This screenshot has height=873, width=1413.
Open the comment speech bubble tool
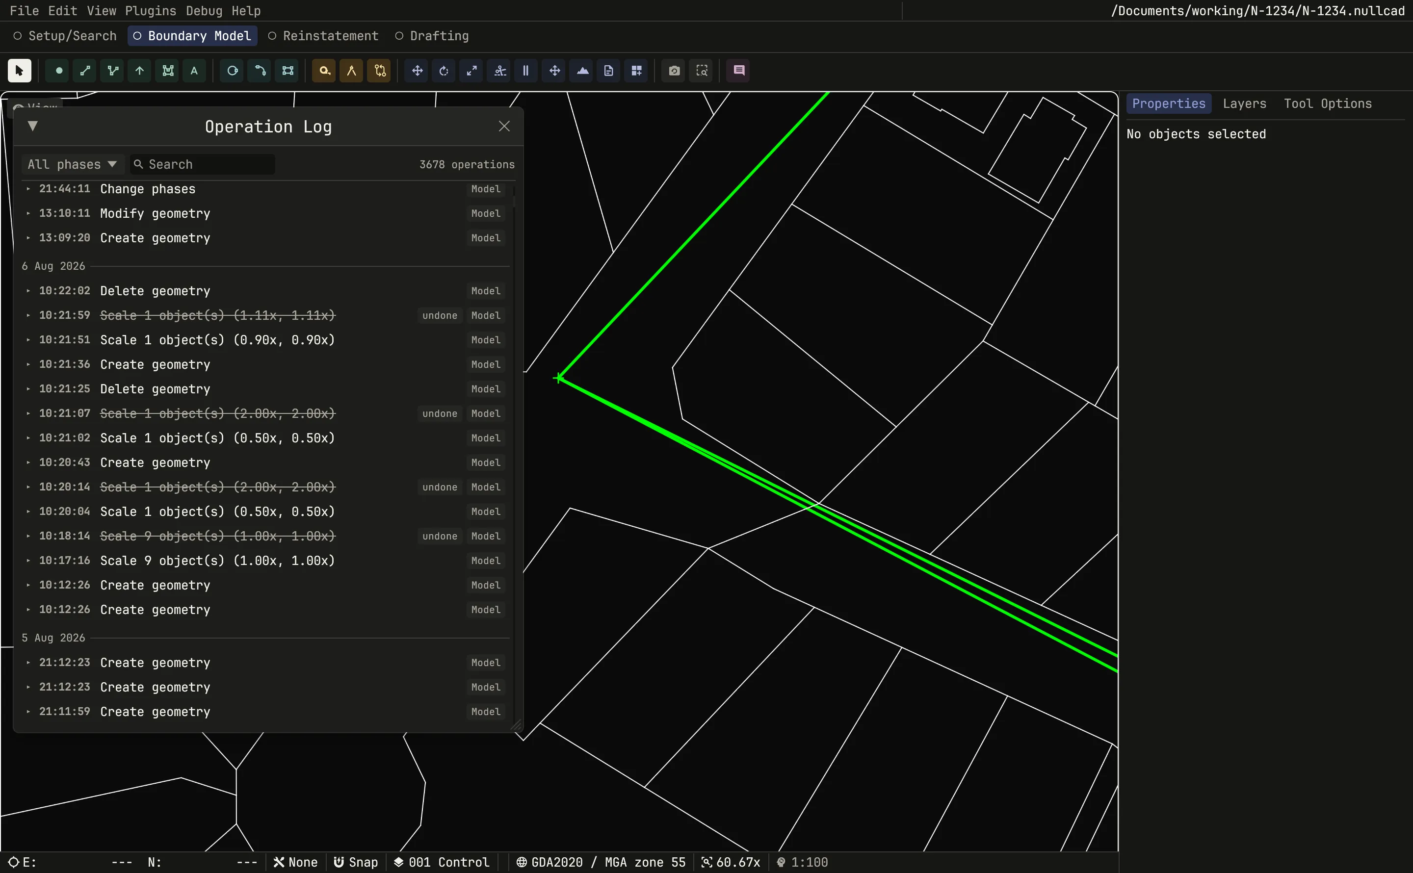coord(738,71)
